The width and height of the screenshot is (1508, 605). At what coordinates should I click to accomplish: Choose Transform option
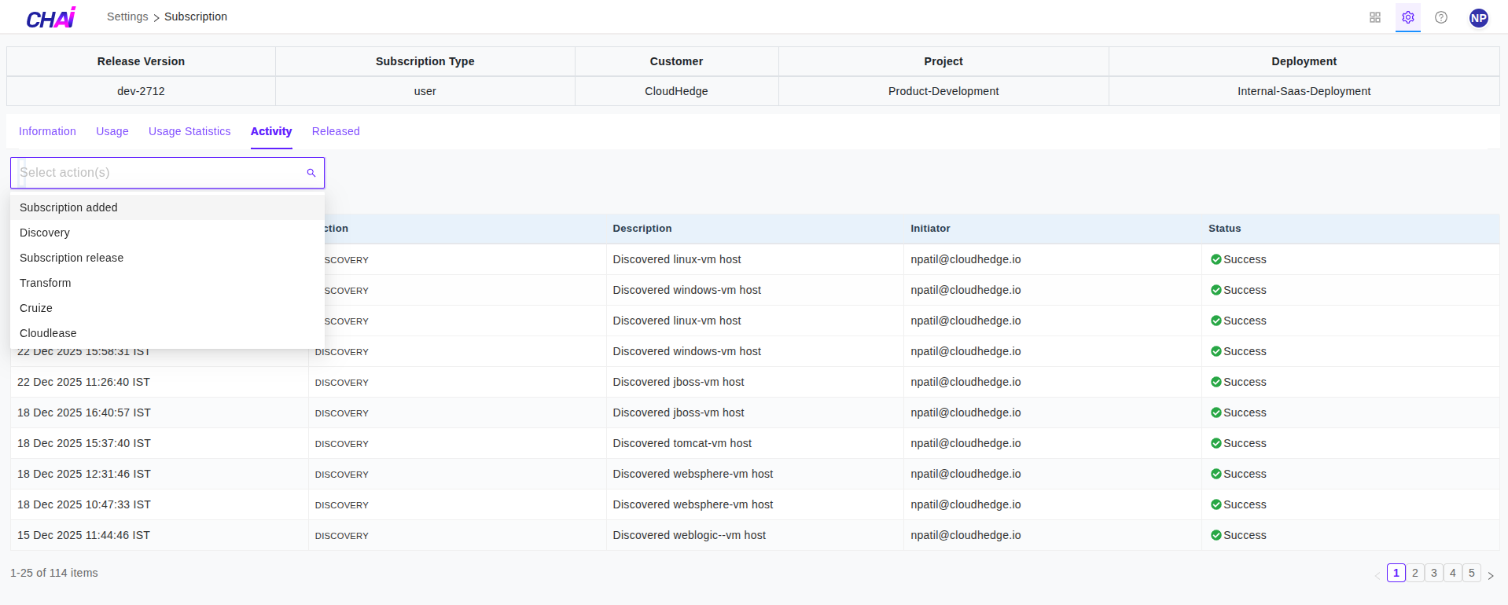tap(167, 283)
